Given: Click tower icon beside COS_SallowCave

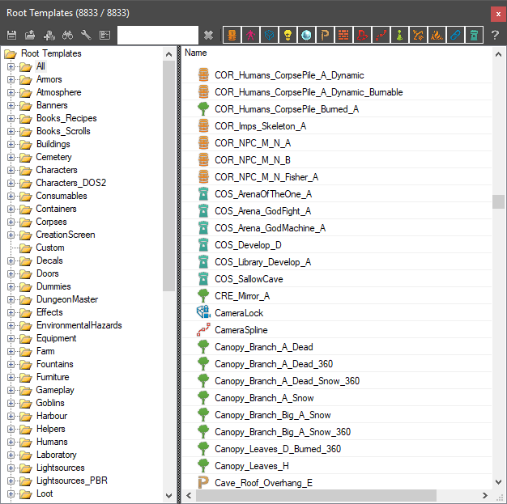Looking at the screenshot, I should point(203,278).
